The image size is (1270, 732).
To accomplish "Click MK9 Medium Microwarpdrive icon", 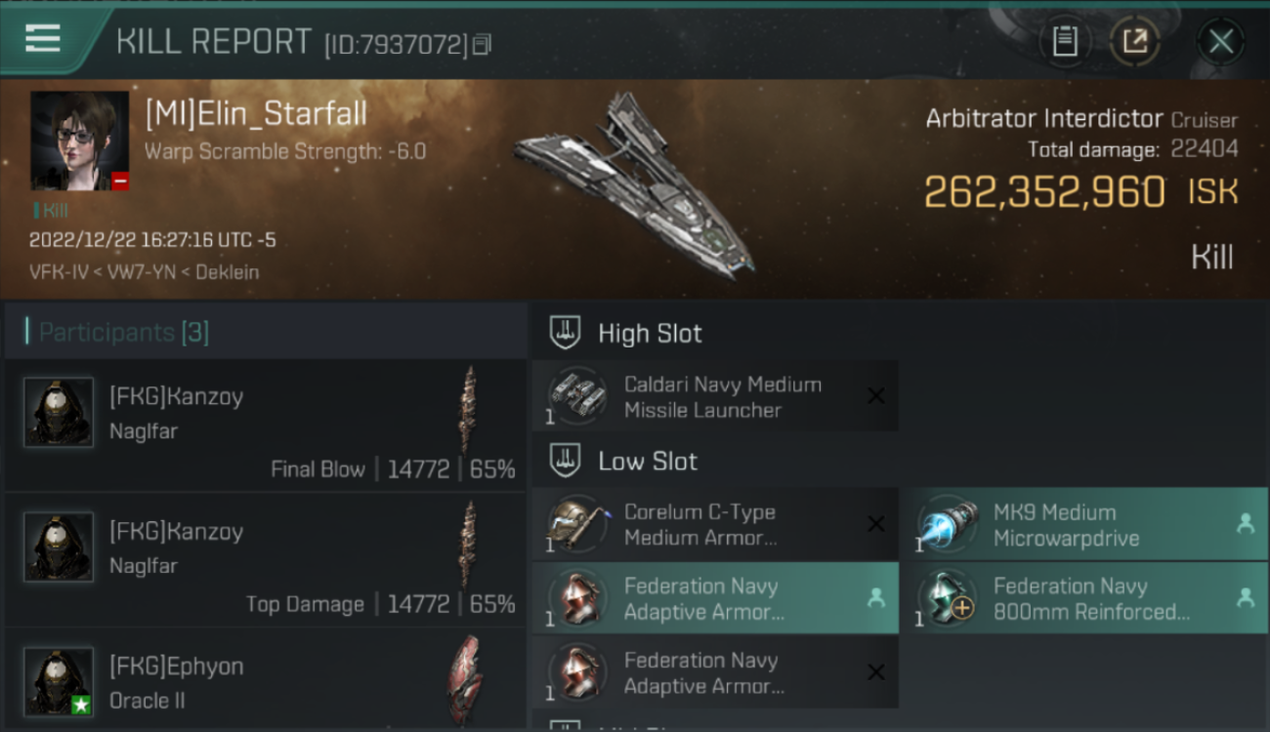I will [x=947, y=524].
